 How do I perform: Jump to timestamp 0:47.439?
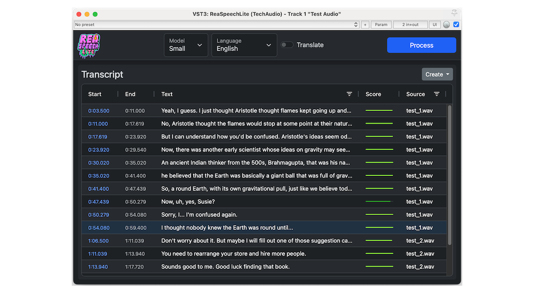point(99,202)
